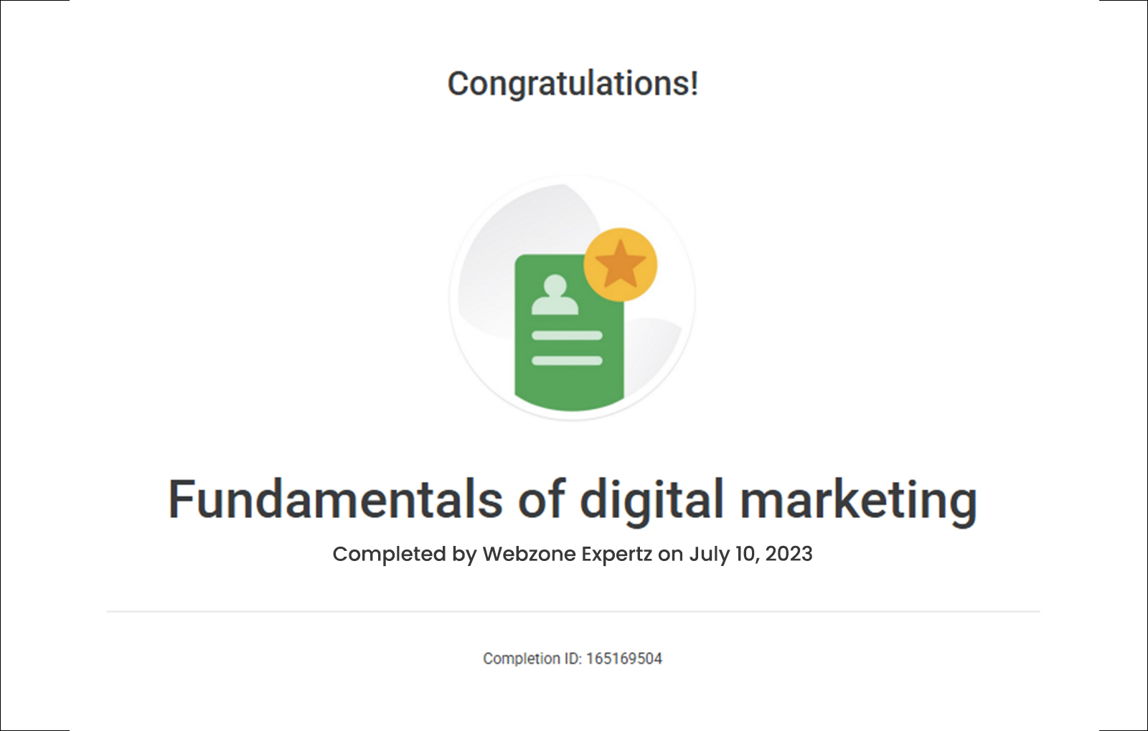Viewport: 1148px width, 731px height.
Task: Click the lower white line on the green card
Action: point(567,360)
